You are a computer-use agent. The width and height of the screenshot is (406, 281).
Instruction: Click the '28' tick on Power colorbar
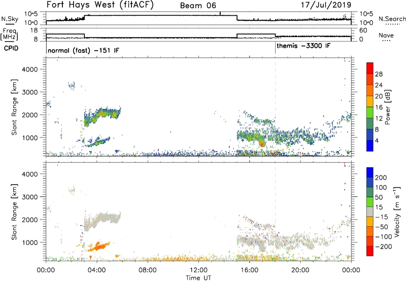[379, 74]
